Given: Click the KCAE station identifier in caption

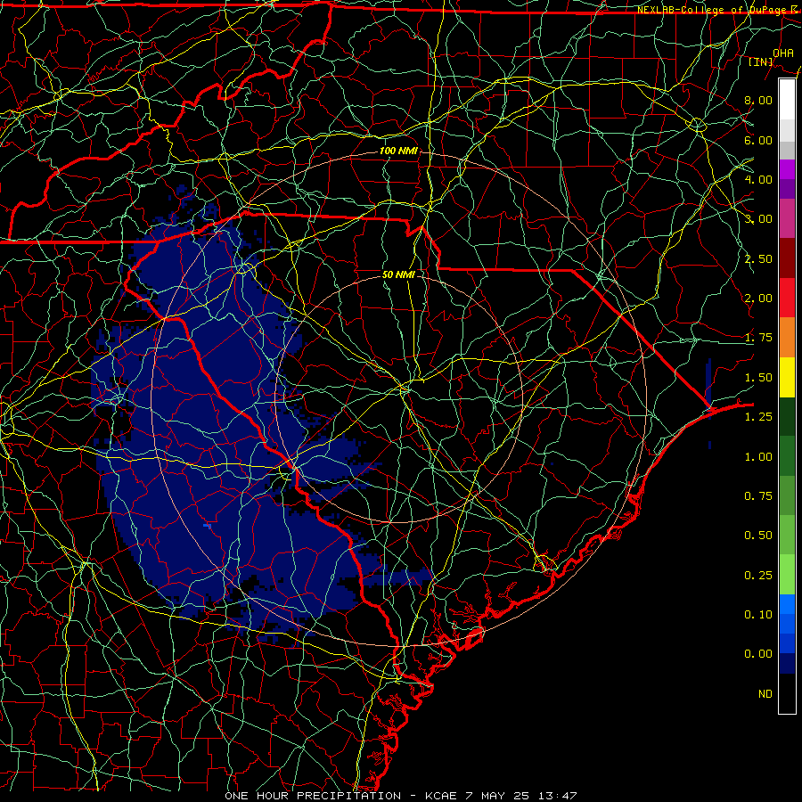Looking at the screenshot, I should 440,796.
